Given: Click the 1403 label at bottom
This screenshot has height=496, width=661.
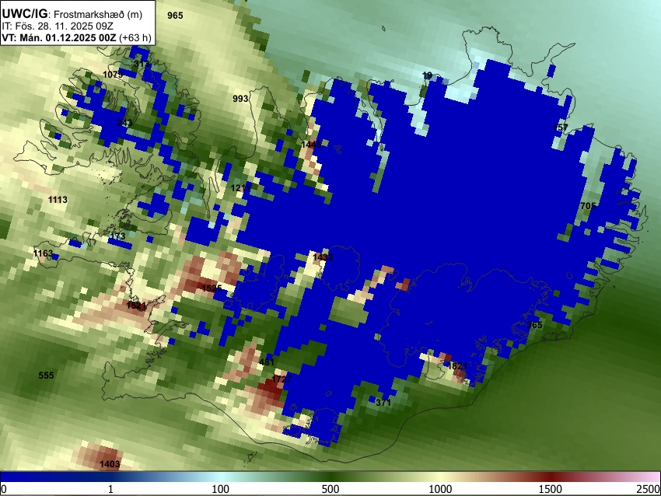Looking at the screenshot, I should click(110, 464).
